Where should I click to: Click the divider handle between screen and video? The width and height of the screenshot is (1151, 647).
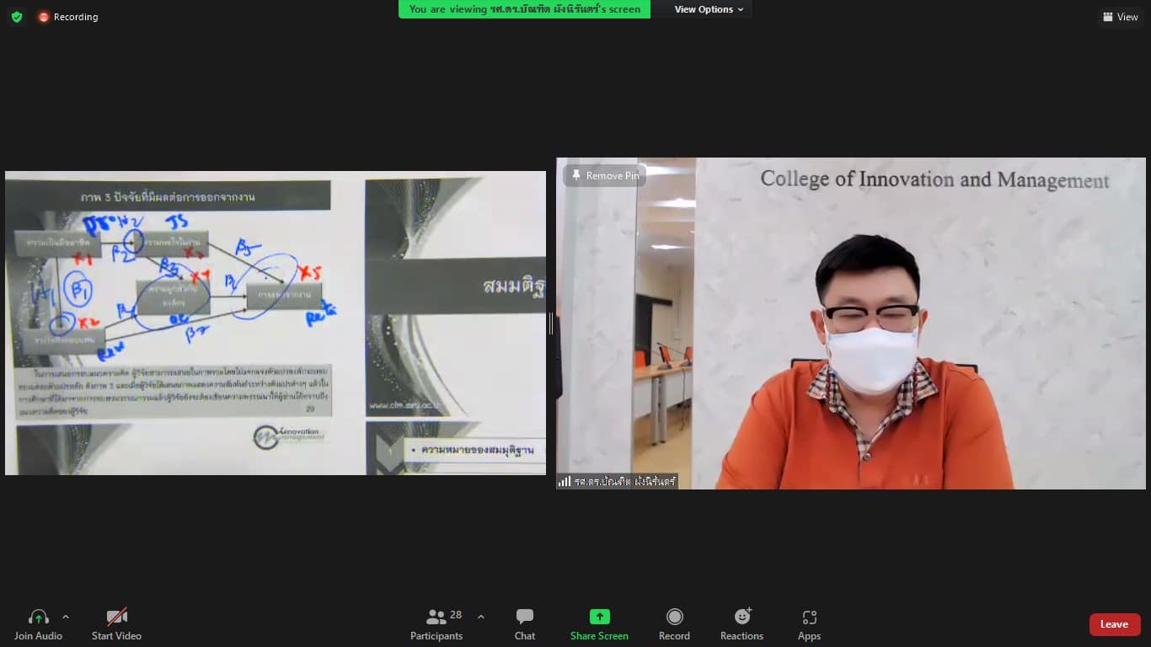coord(551,323)
